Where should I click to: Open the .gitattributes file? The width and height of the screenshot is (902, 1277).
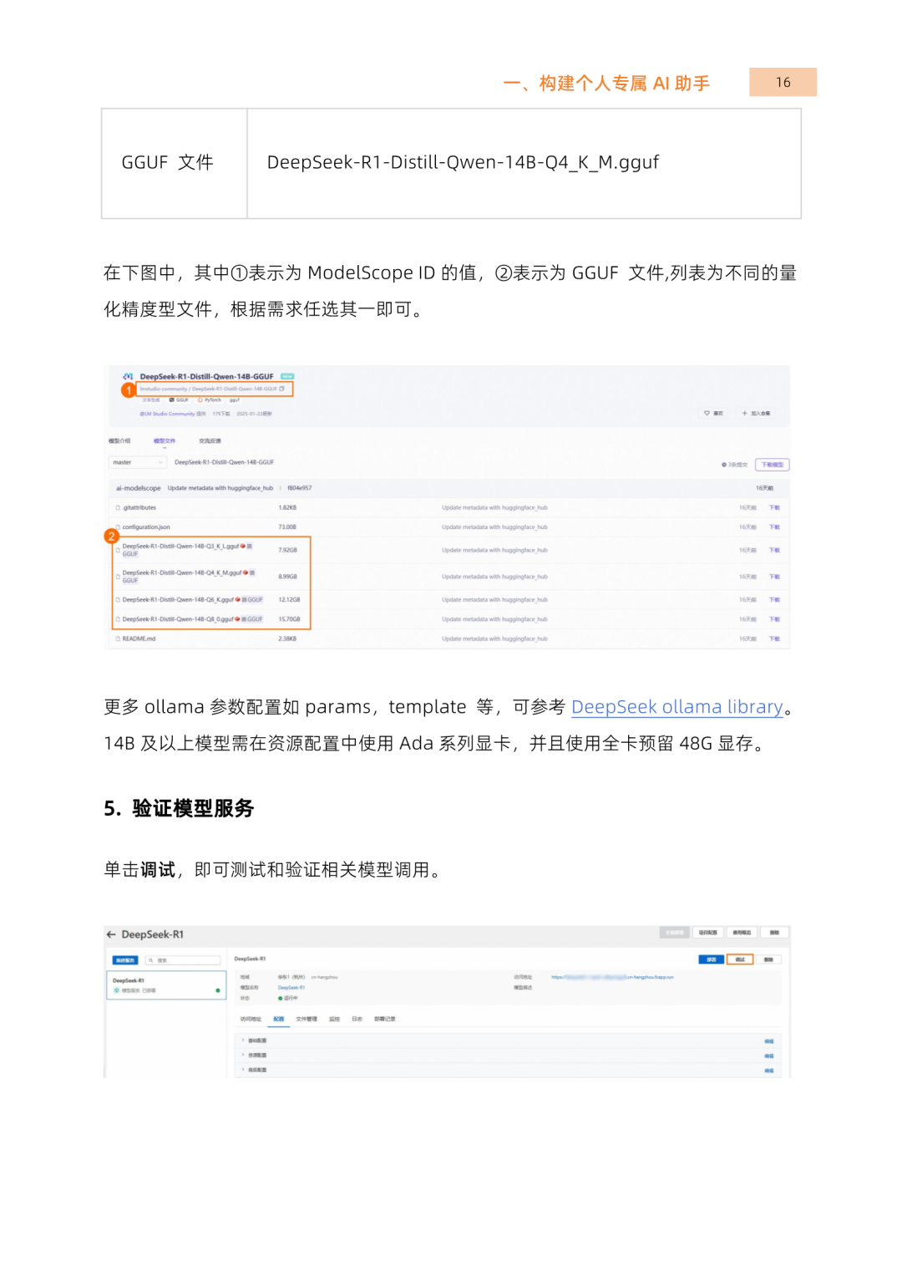(x=139, y=507)
